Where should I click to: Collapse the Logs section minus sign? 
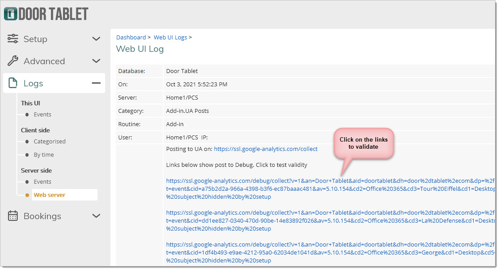[x=96, y=83]
